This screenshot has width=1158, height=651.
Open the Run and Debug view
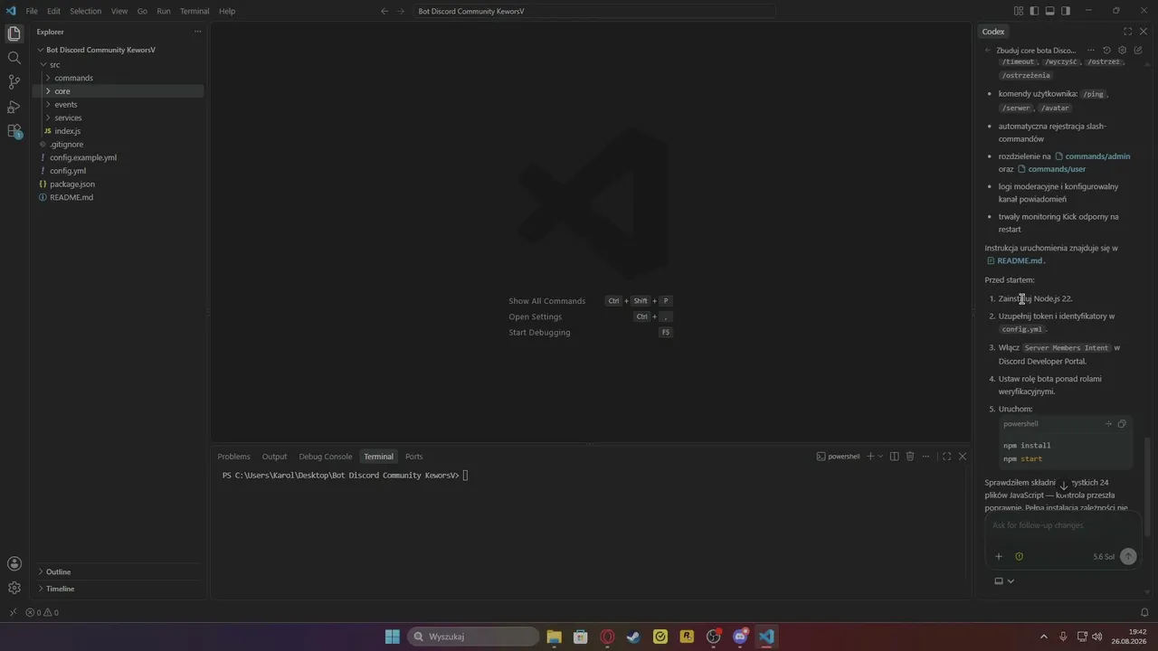coord(14,107)
